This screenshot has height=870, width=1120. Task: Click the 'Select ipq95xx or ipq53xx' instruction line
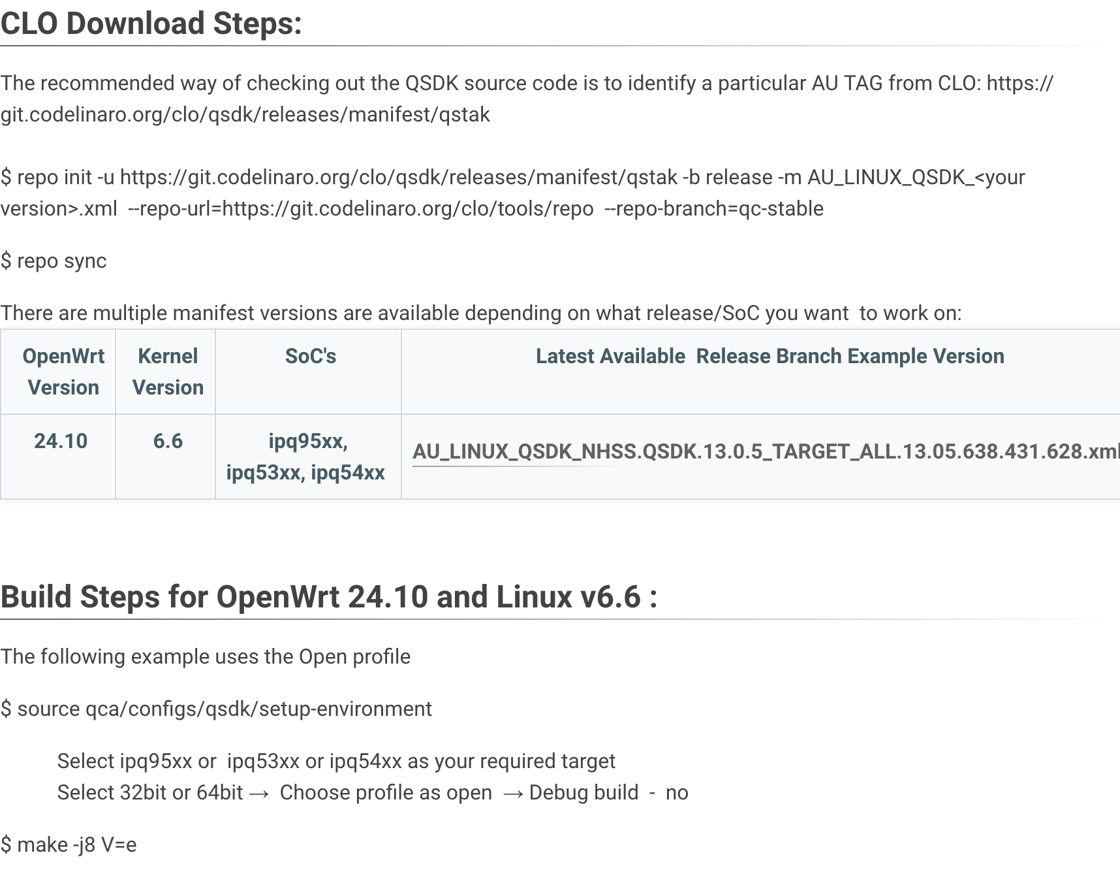336,761
